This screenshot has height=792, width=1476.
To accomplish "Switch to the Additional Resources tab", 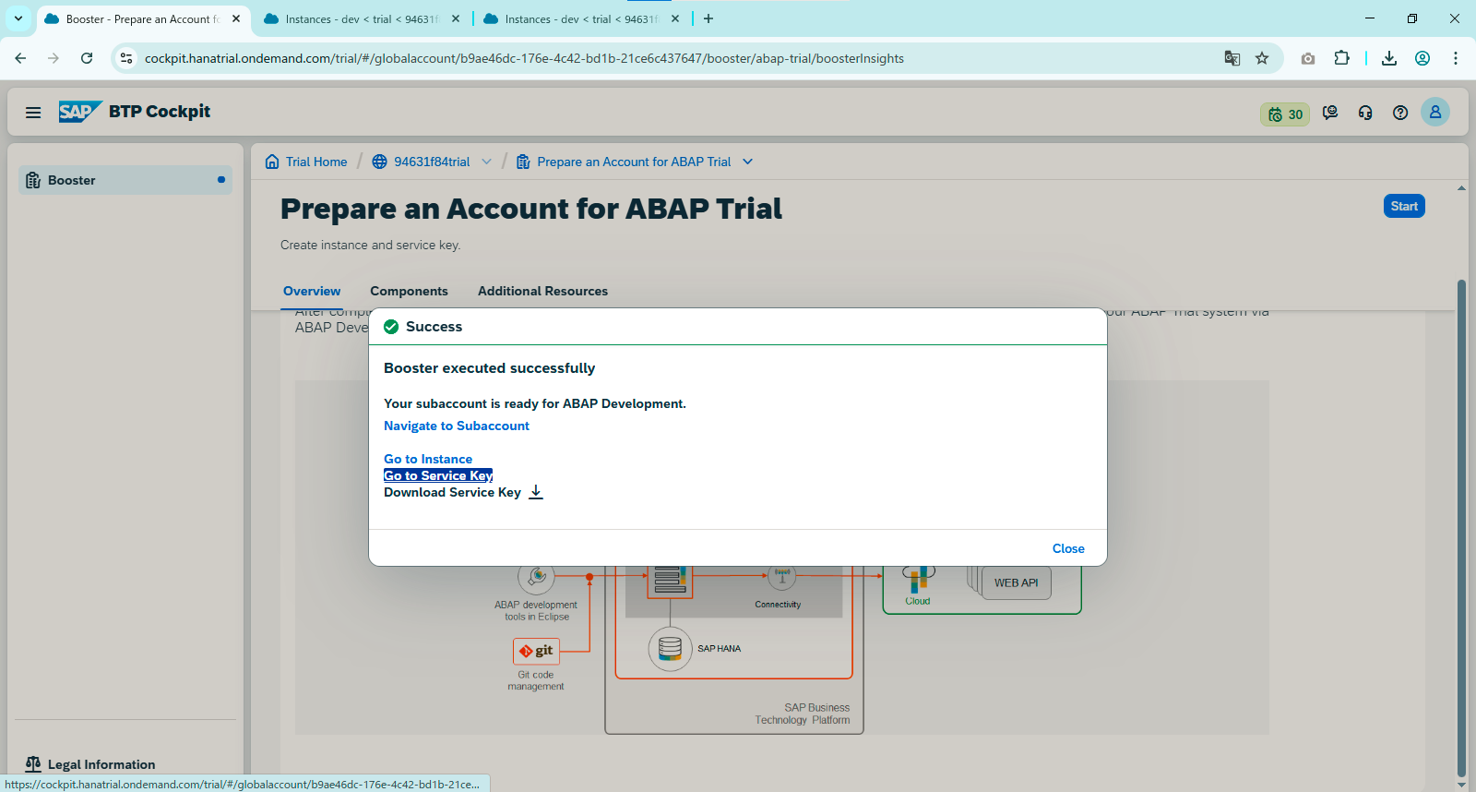I will coord(542,291).
